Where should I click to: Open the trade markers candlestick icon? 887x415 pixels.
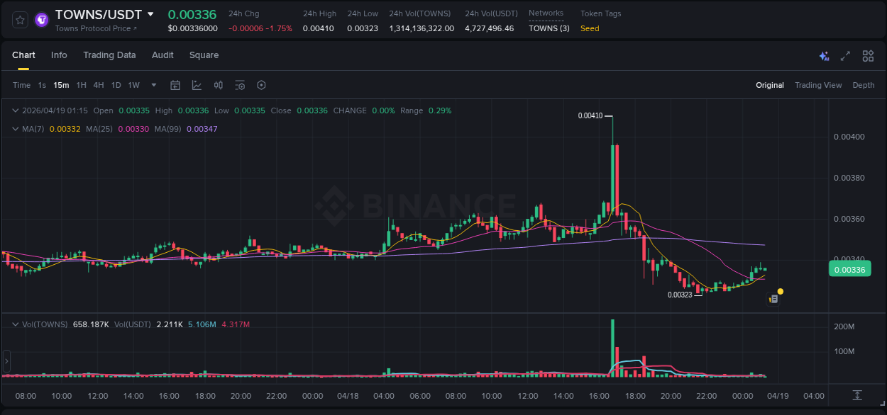(218, 85)
